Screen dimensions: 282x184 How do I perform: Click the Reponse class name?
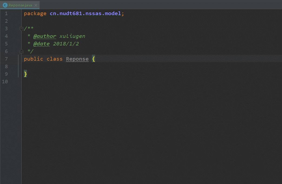(x=77, y=59)
